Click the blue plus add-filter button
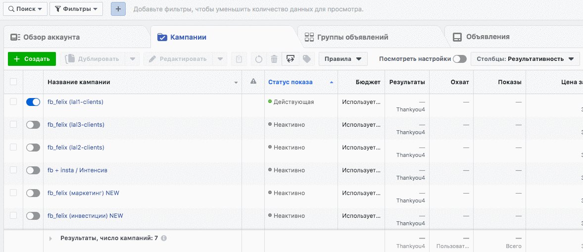The image size is (583, 252). click(x=118, y=9)
